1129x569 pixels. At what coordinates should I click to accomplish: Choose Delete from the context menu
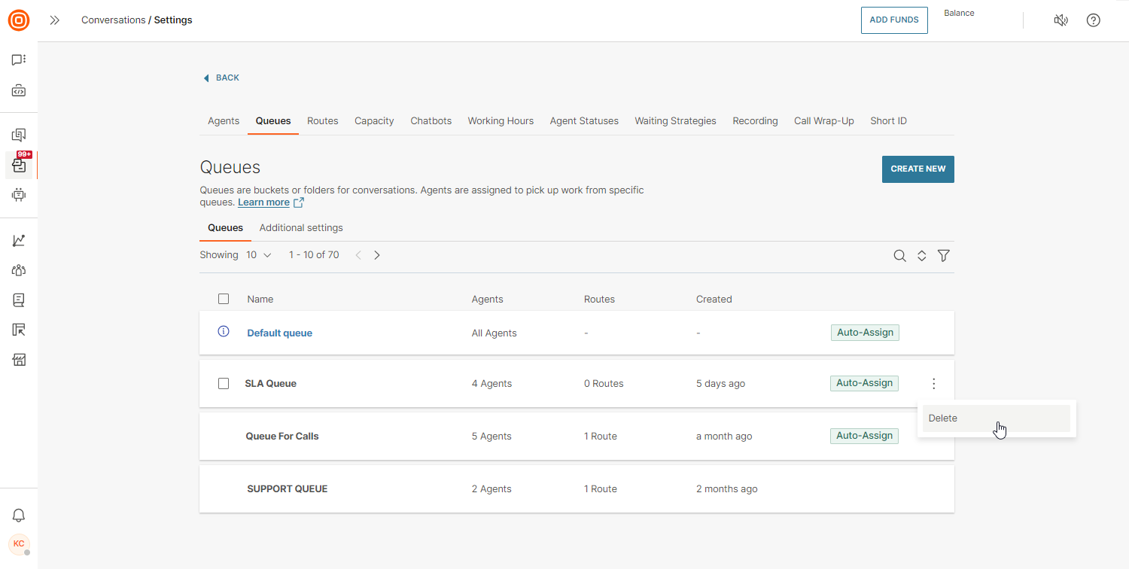[997, 418]
